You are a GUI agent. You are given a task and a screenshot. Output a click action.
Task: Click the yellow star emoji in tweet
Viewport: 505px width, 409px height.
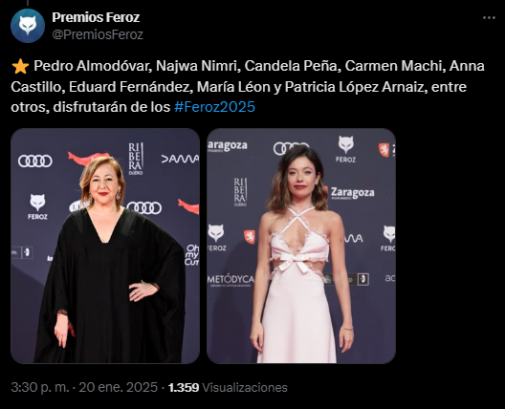20,66
